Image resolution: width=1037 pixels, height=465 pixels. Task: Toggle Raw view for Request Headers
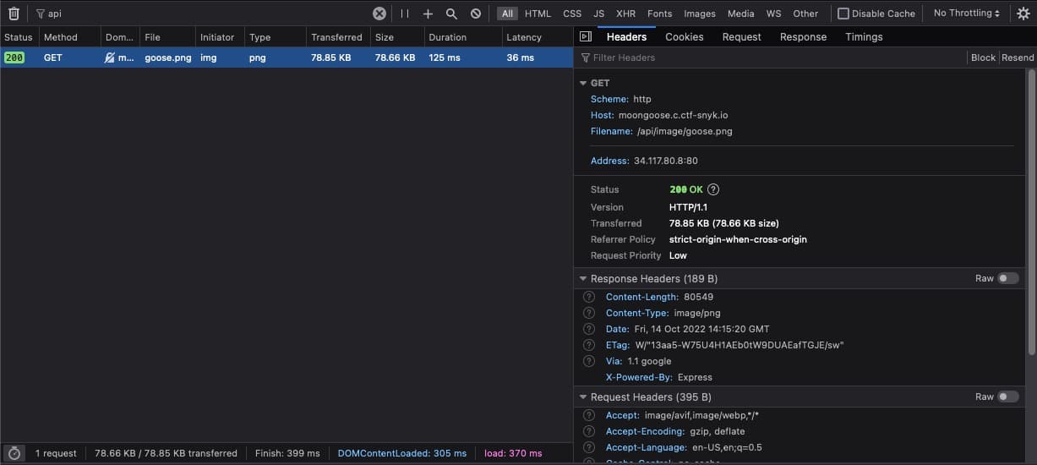(x=1007, y=397)
